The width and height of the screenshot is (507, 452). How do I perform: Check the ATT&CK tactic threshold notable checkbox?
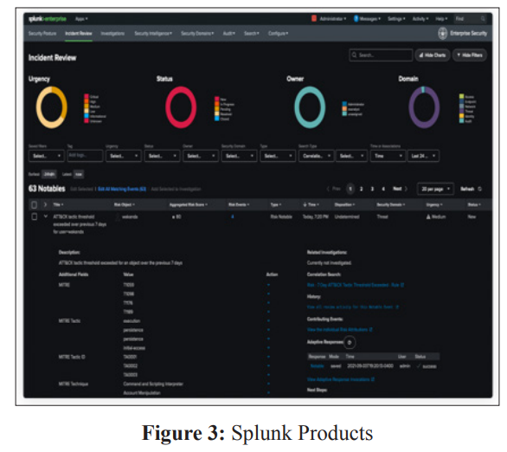(x=34, y=216)
